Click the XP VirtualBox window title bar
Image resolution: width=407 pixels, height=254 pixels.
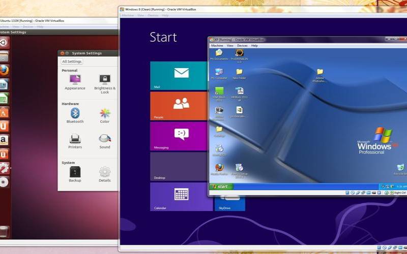click(308, 40)
